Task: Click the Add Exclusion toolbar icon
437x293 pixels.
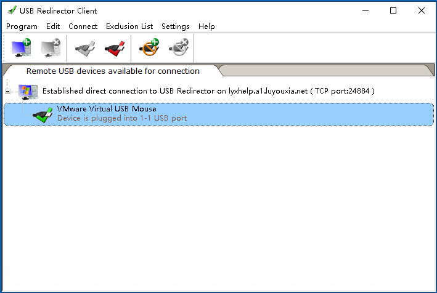Action: pyautogui.click(x=149, y=47)
